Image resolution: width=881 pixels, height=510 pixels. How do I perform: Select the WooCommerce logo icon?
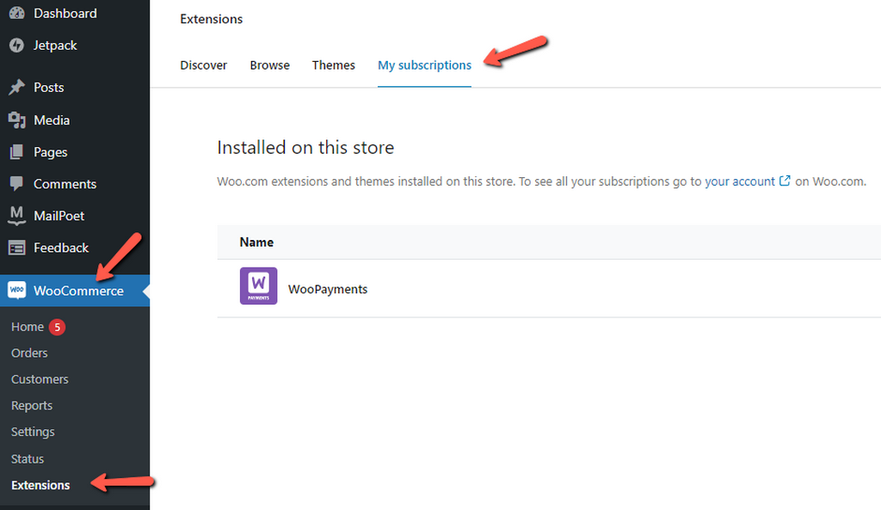tap(19, 290)
